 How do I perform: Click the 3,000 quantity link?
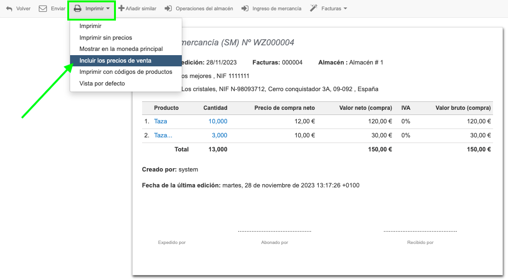[219, 136]
